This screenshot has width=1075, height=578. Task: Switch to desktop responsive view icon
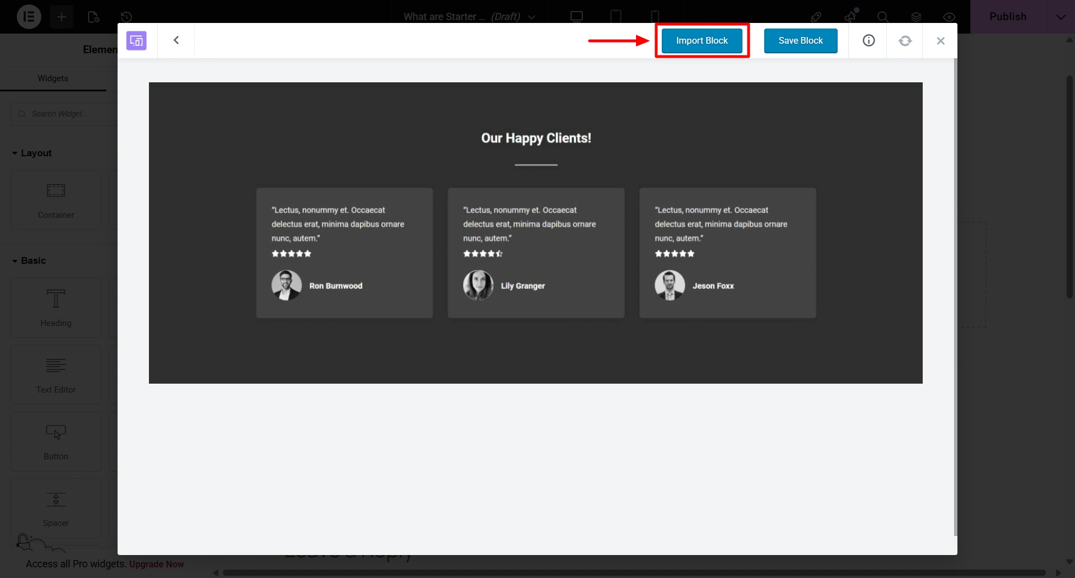click(577, 17)
